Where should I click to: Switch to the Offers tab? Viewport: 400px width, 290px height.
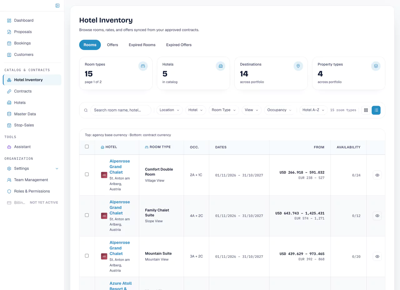(112, 45)
